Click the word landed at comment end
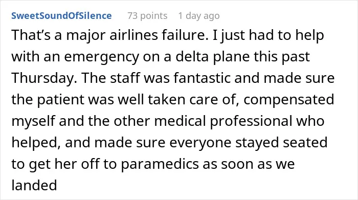This screenshot has height=200, width=358. (34, 185)
